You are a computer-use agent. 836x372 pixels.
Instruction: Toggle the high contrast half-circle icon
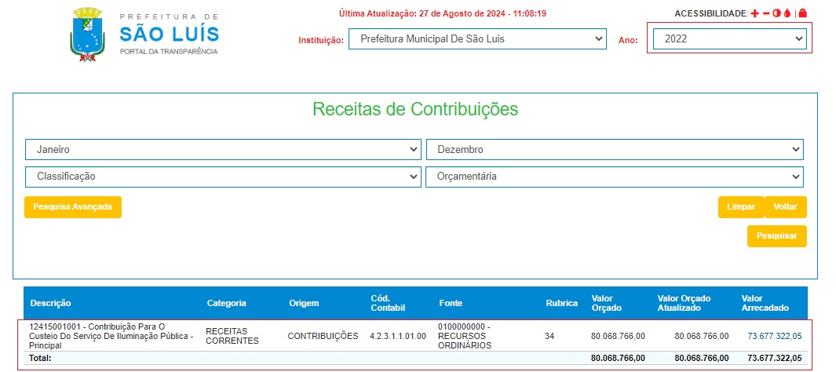coord(776,13)
